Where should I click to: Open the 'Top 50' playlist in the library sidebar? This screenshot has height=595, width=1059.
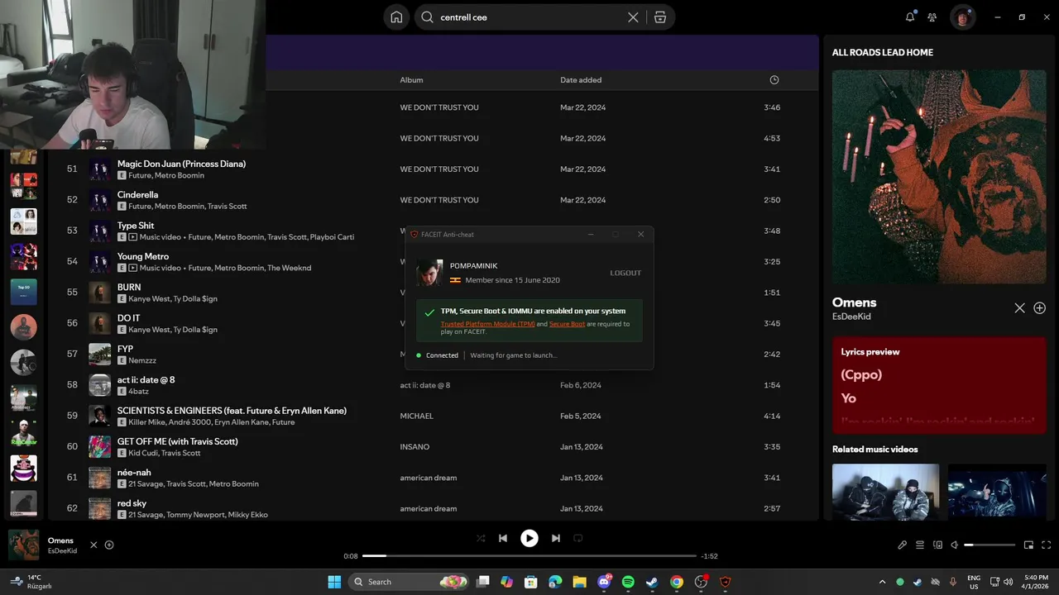click(23, 292)
